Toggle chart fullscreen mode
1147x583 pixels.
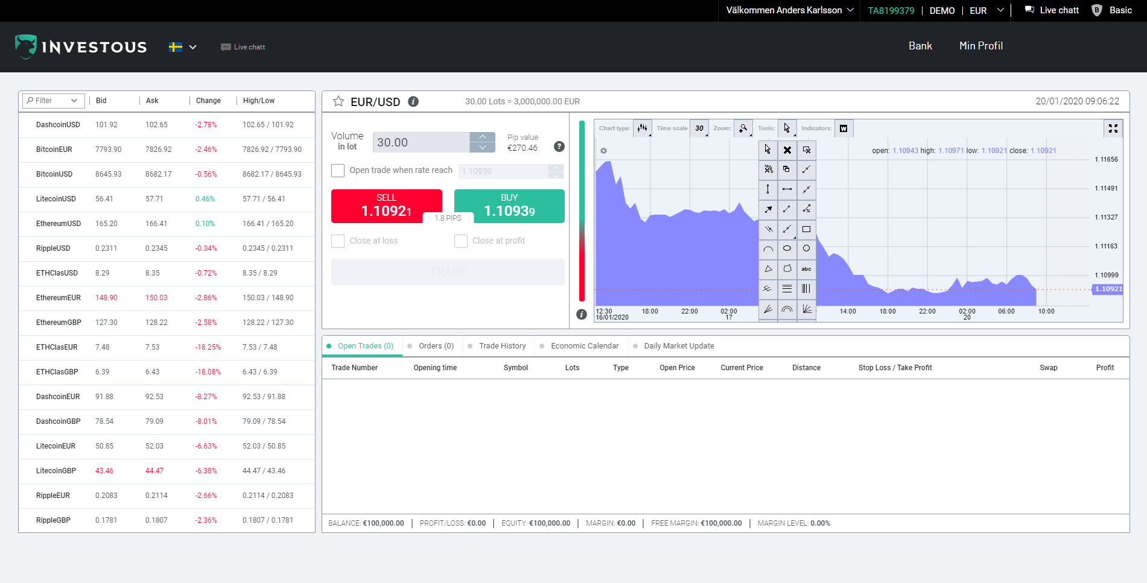[x=1113, y=128]
